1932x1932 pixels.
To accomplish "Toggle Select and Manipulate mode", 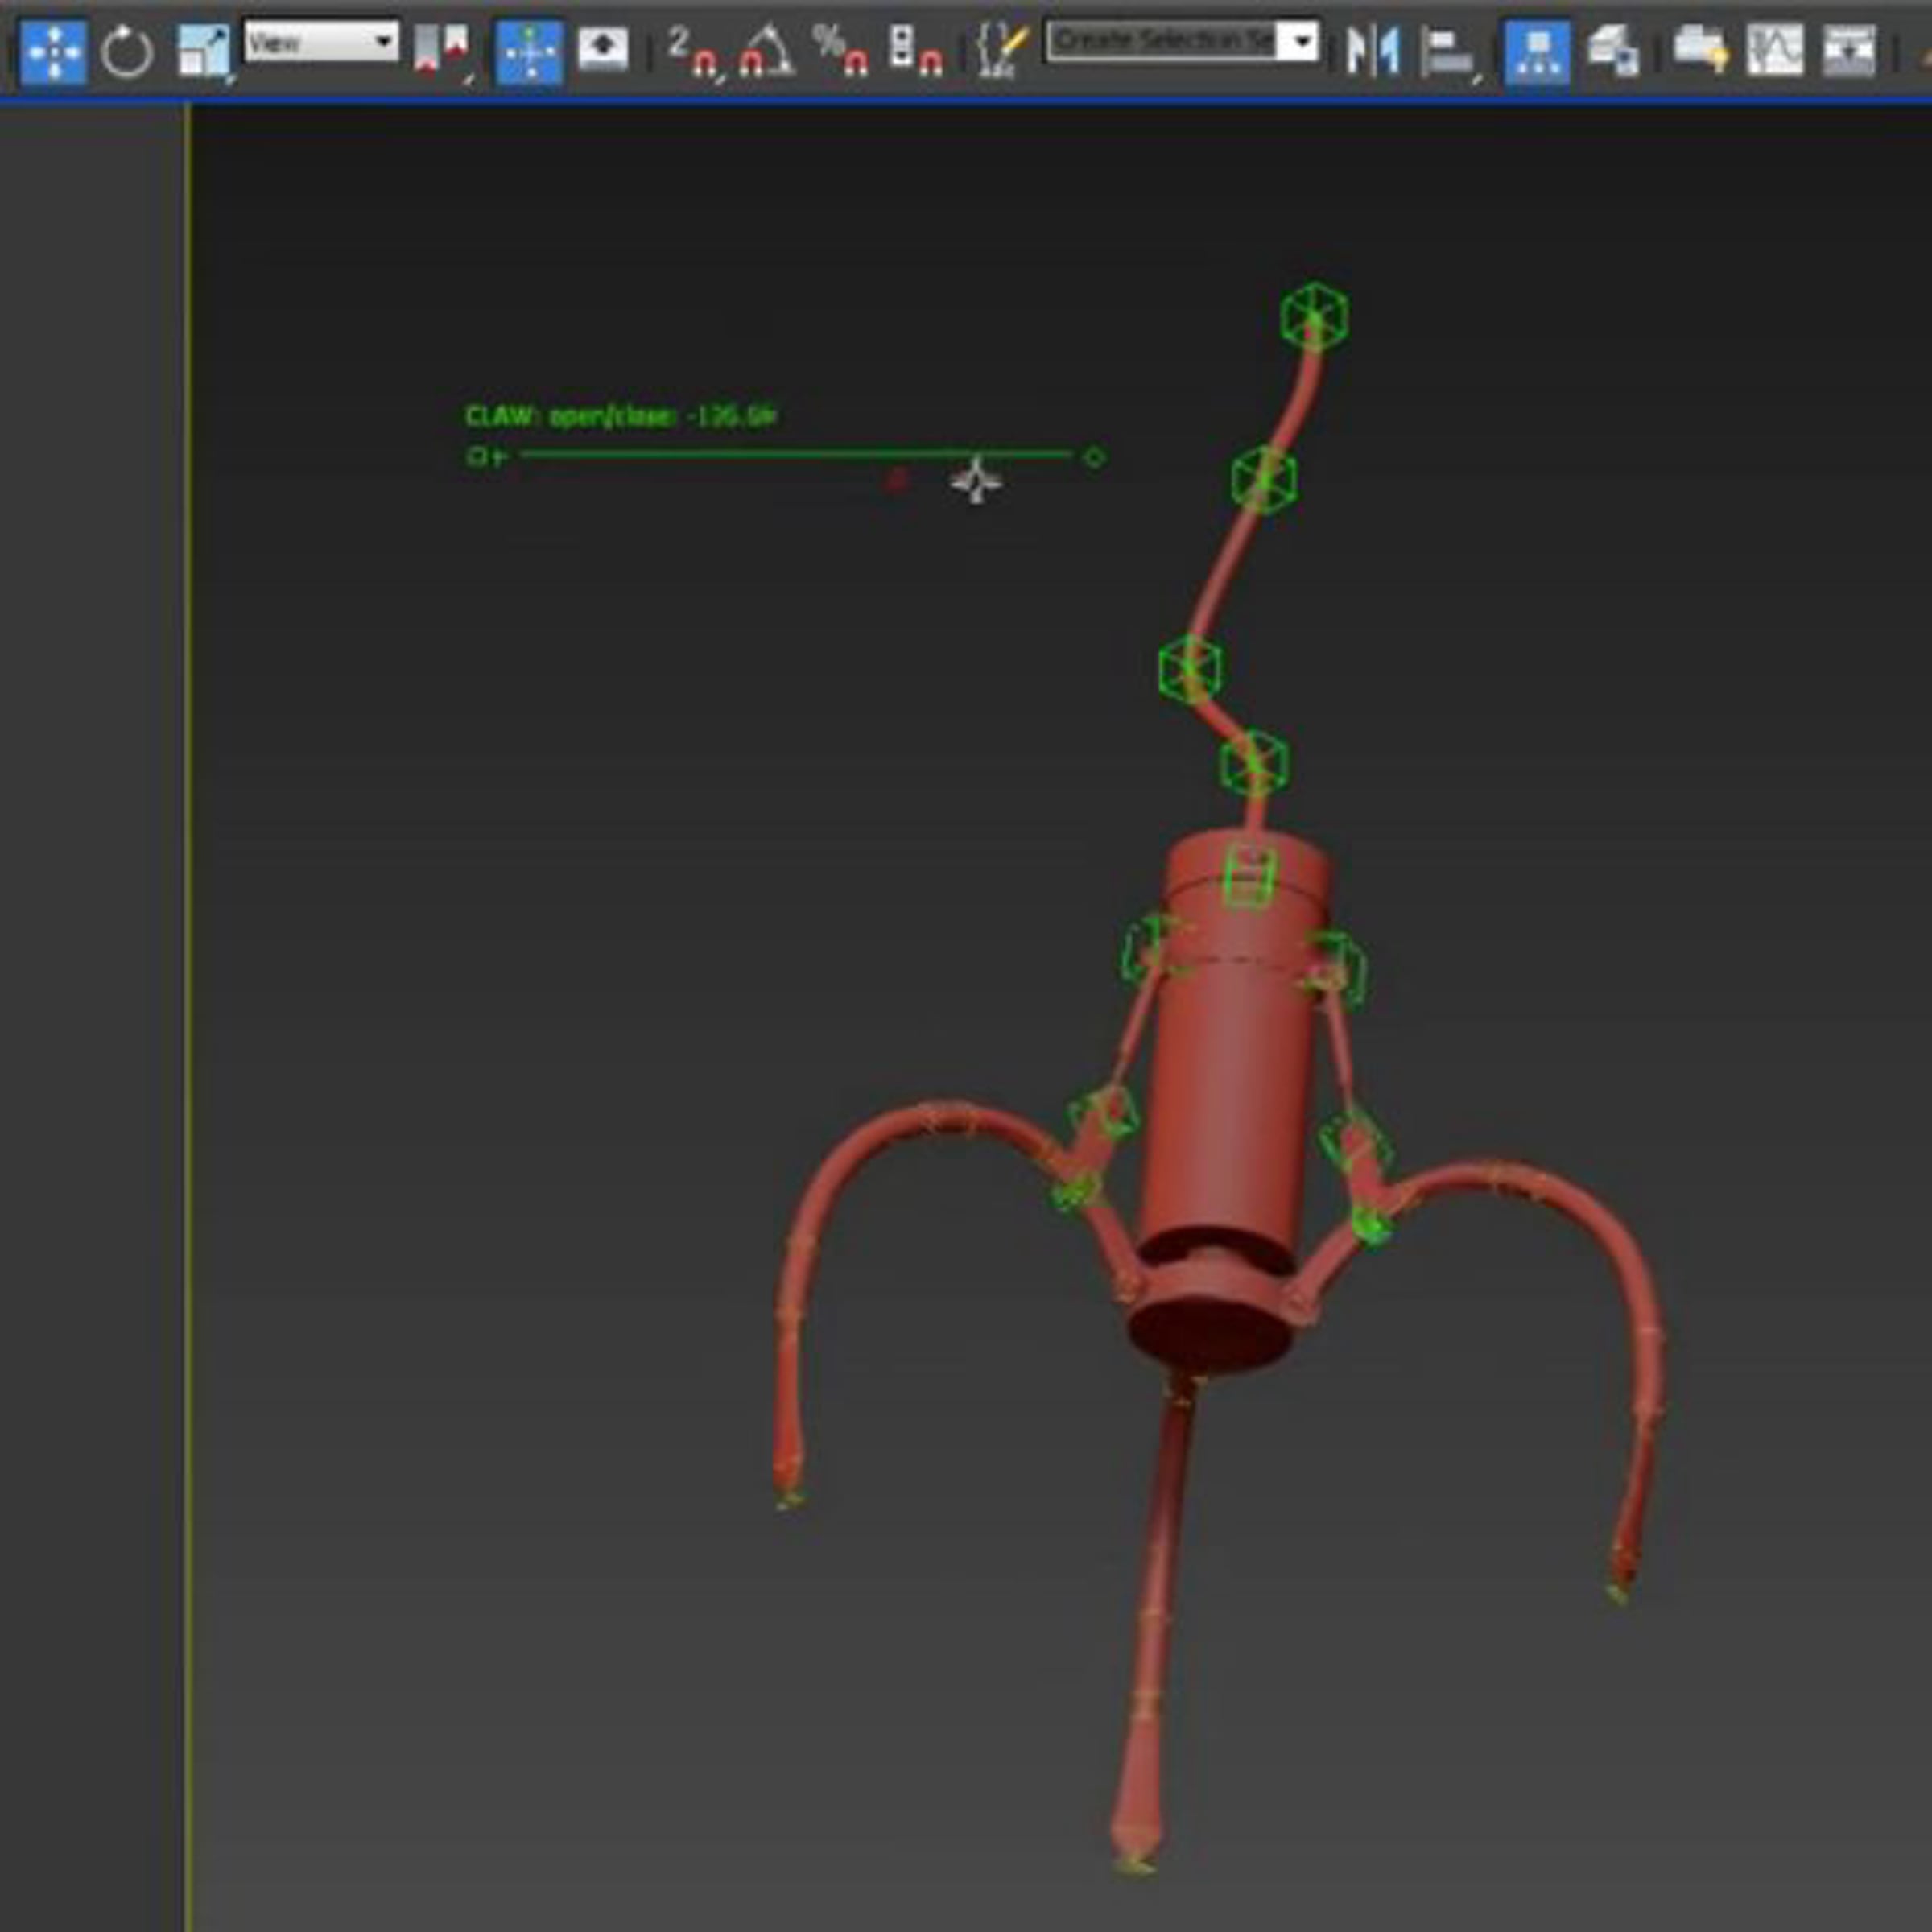I will coord(529,52).
